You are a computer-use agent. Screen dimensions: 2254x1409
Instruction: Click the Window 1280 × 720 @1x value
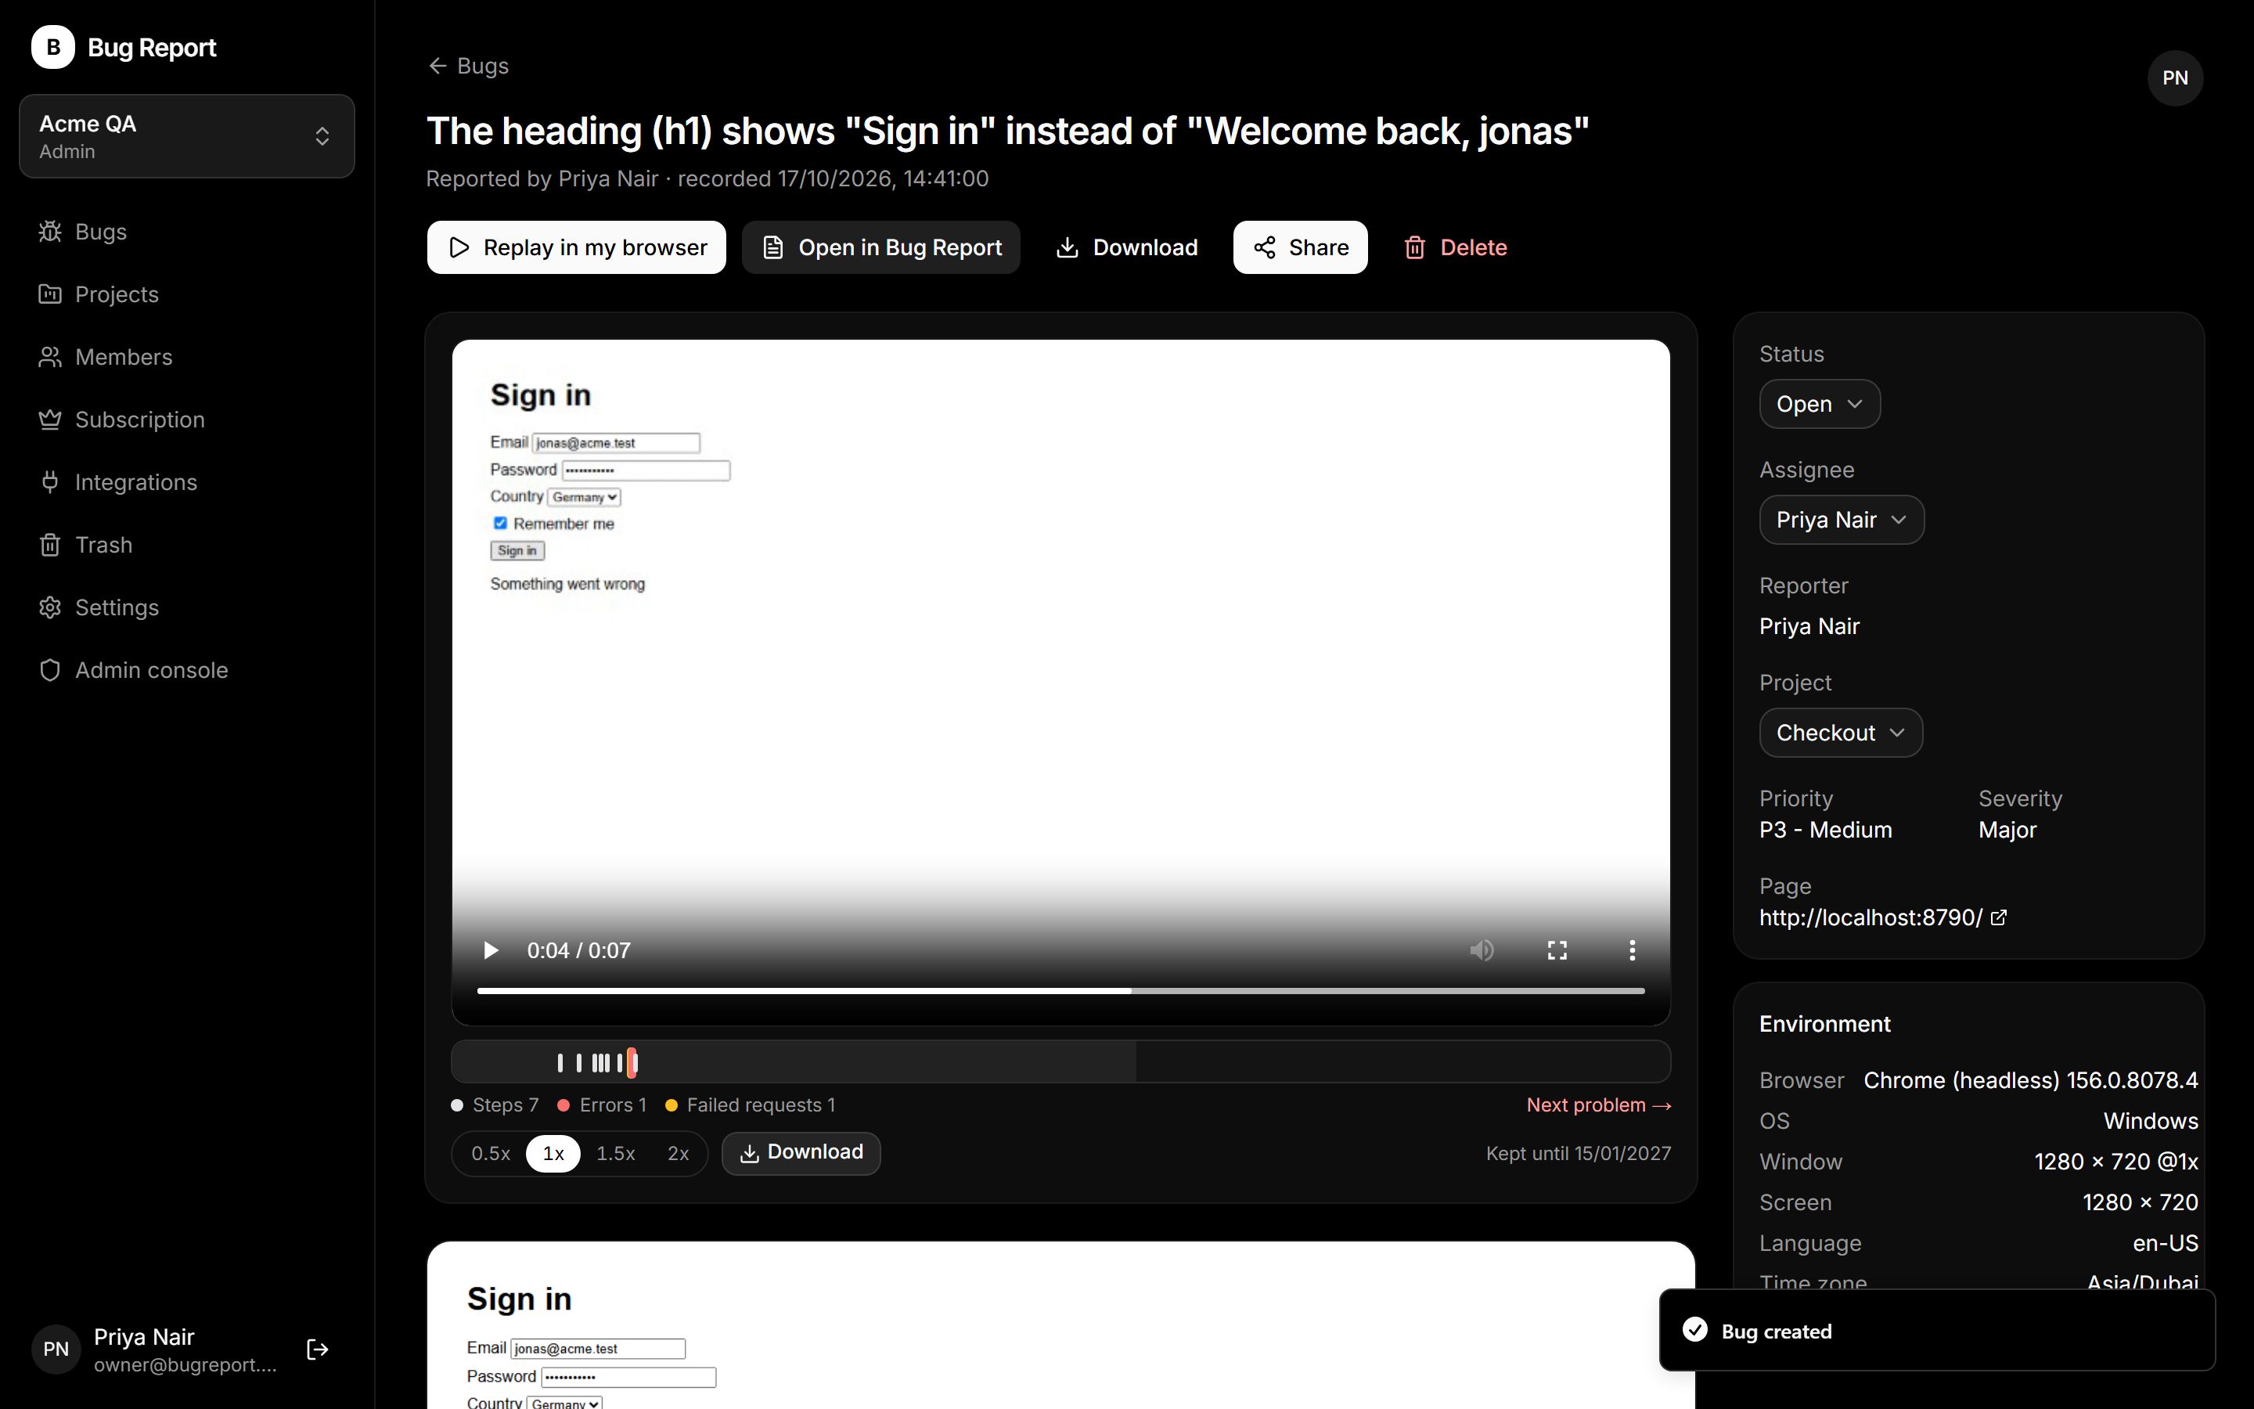(x=2116, y=1162)
